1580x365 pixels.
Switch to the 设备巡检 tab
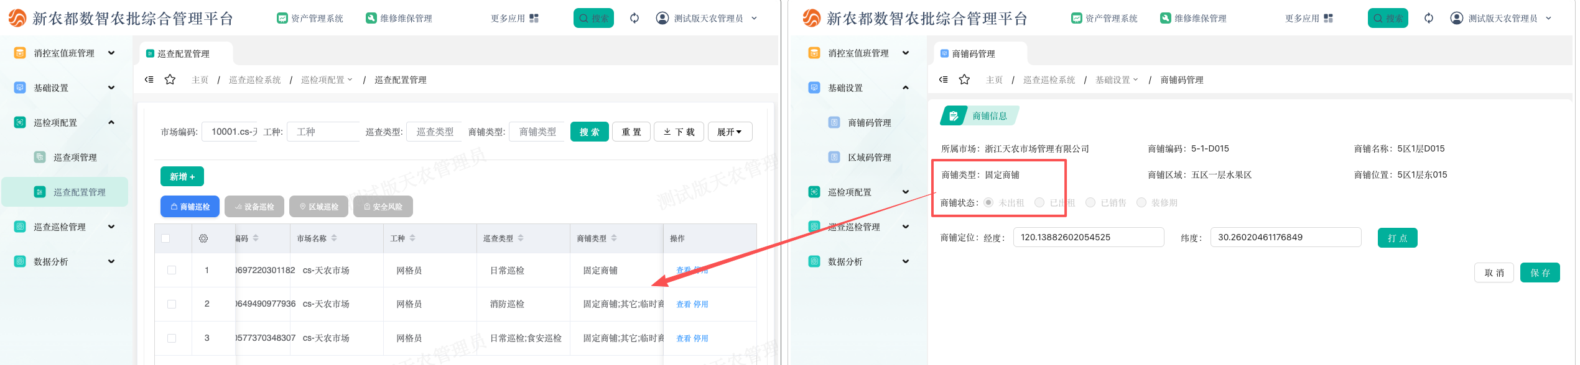254,207
